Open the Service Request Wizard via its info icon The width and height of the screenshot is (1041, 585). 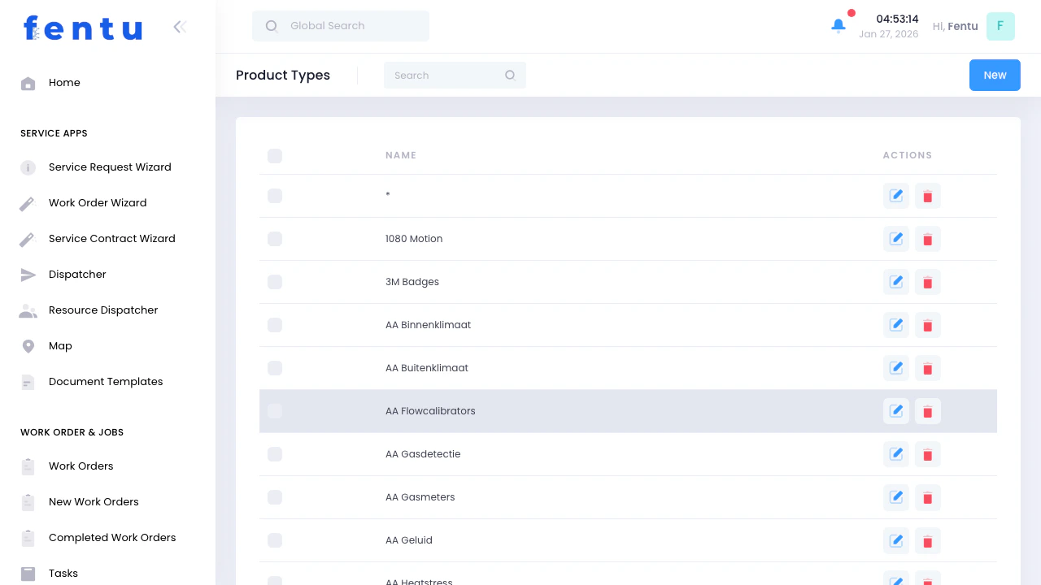click(x=28, y=167)
